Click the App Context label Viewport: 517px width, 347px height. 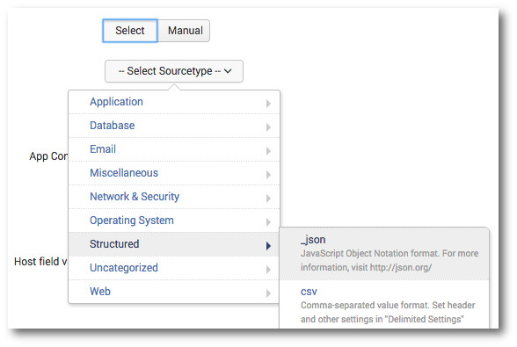tap(48, 156)
